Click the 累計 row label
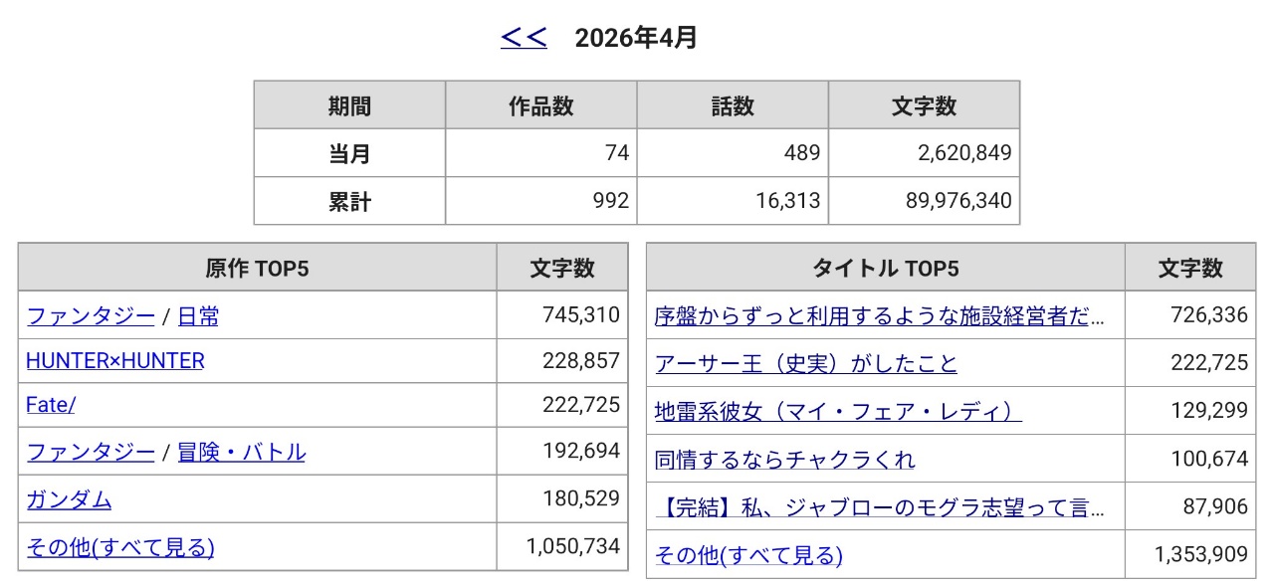Image resolution: width=1274 pixels, height=587 pixels. click(349, 201)
